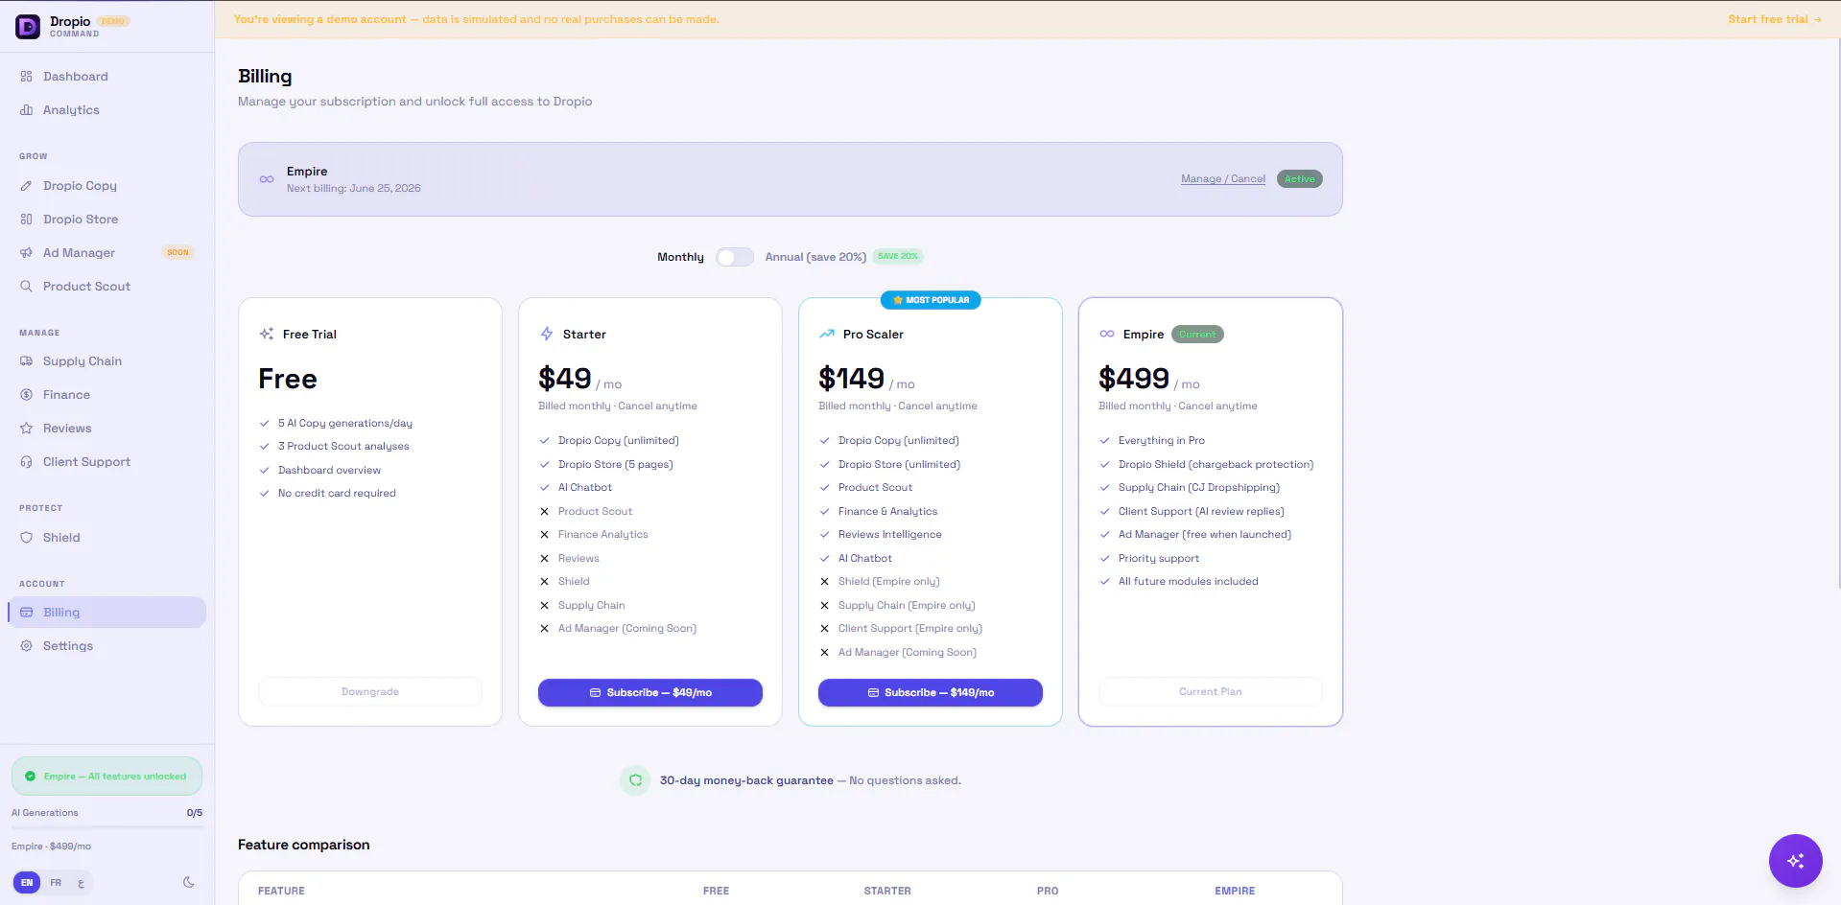Viewport: 1841px width, 905px height.
Task: Click the $49 price on the Starter card
Action: pyautogui.click(x=565, y=379)
